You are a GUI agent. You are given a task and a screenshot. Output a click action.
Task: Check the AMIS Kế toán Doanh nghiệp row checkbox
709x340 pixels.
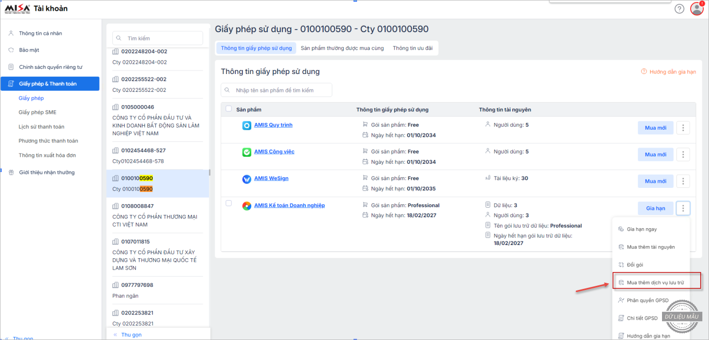click(228, 203)
